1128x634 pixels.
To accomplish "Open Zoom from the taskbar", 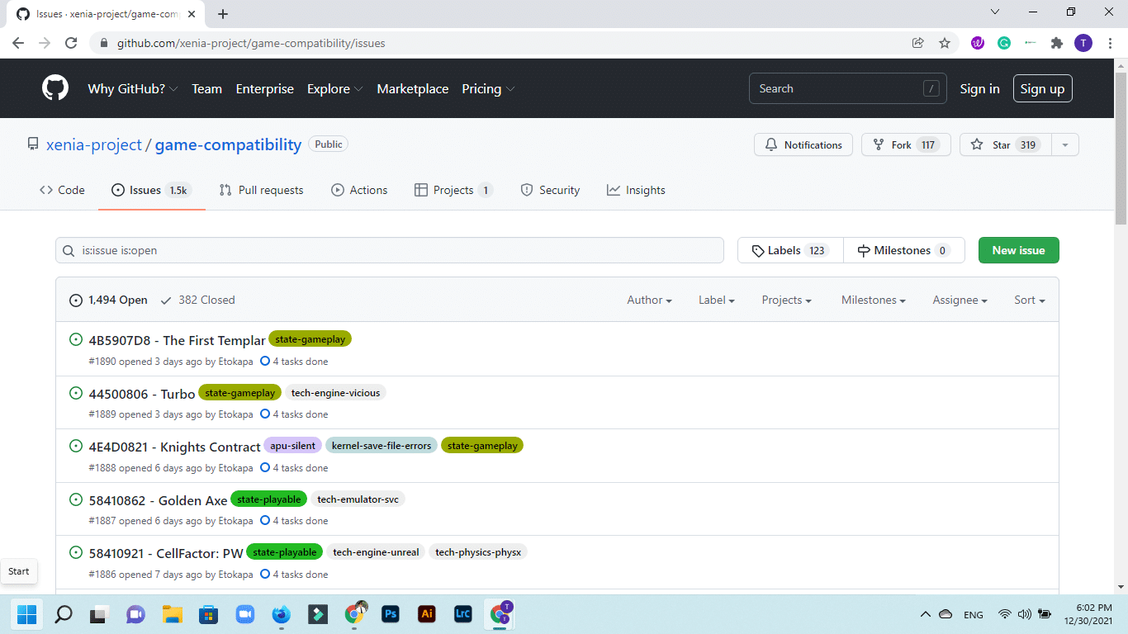I will point(245,614).
